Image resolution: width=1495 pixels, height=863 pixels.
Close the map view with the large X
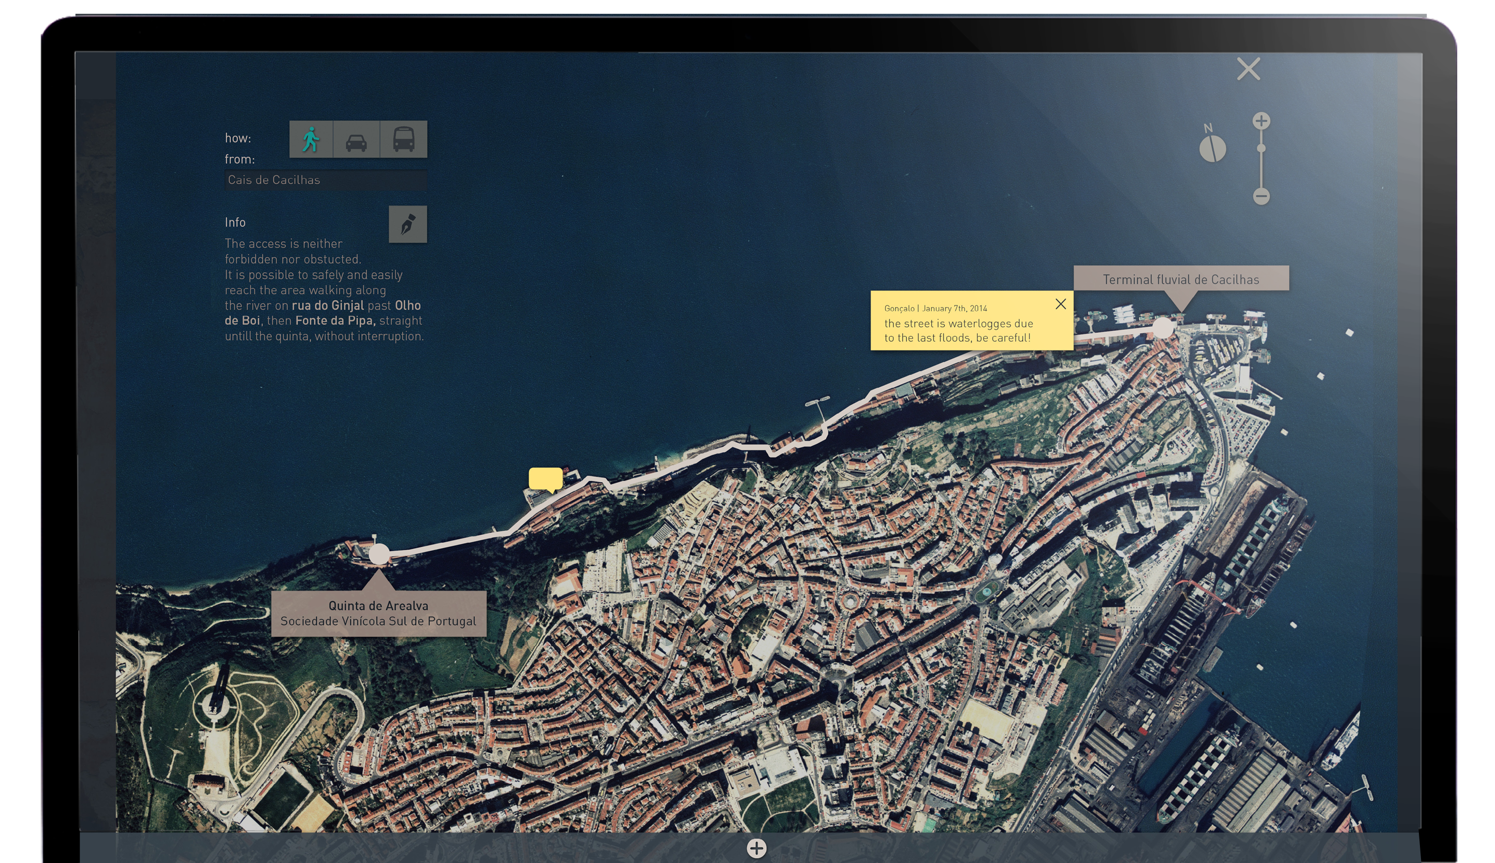tap(1248, 69)
